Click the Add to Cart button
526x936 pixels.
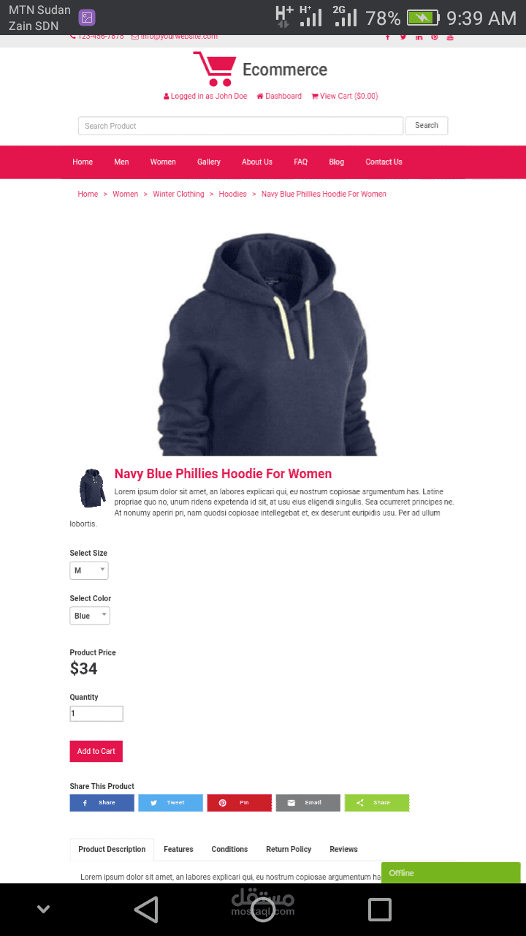pyautogui.click(x=96, y=752)
